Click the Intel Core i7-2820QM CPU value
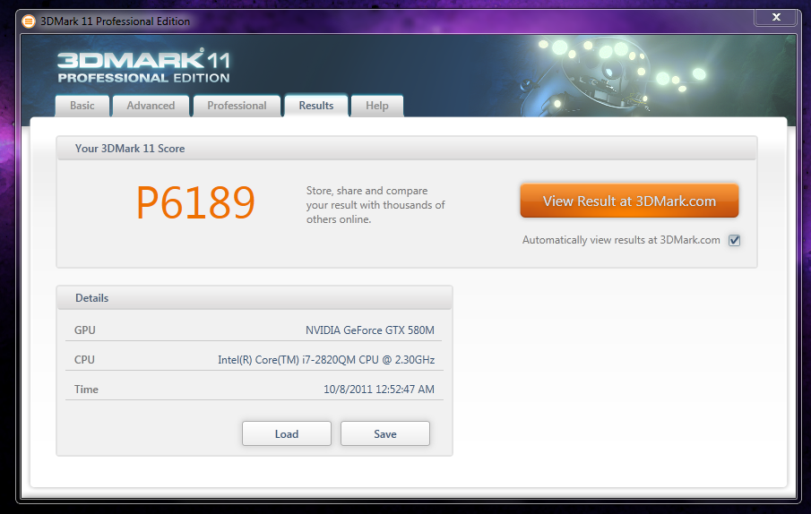The height and width of the screenshot is (514, 811). (326, 360)
